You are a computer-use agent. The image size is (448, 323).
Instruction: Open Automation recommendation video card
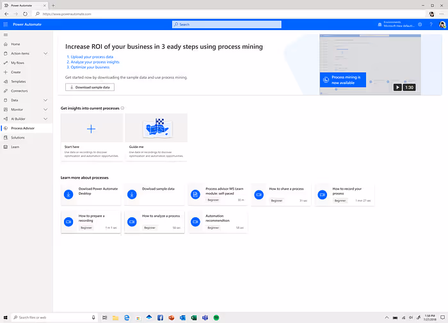click(x=218, y=222)
